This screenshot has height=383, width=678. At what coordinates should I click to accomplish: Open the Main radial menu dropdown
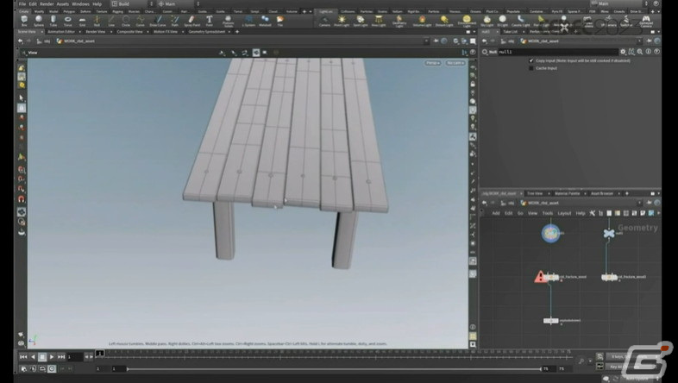tap(179, 4)
